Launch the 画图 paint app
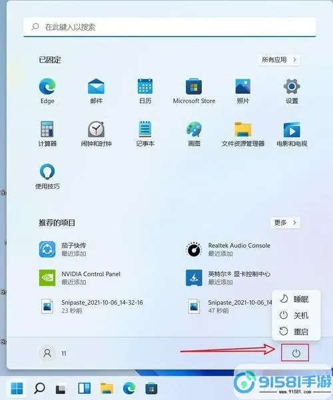Screen dimensions: 333x400 [x=194, y=134]
